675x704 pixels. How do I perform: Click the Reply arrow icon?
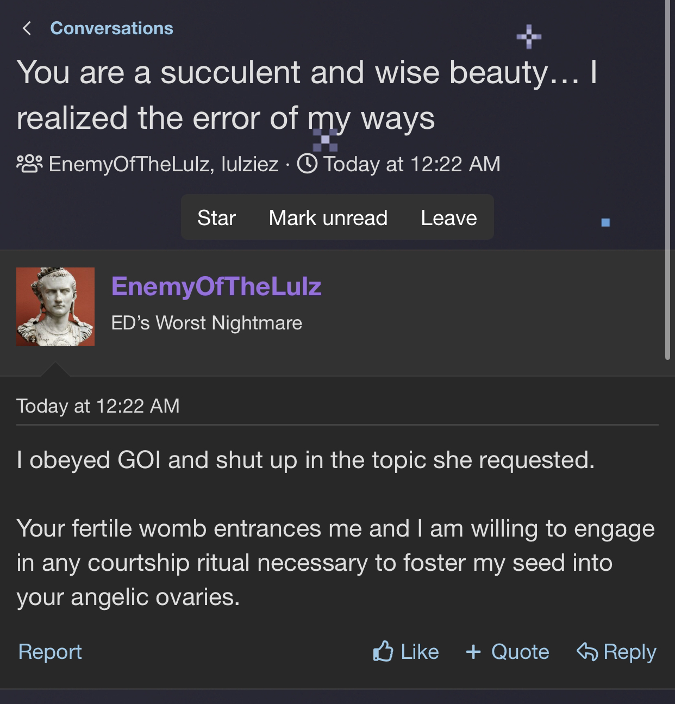tap(587, 651)
